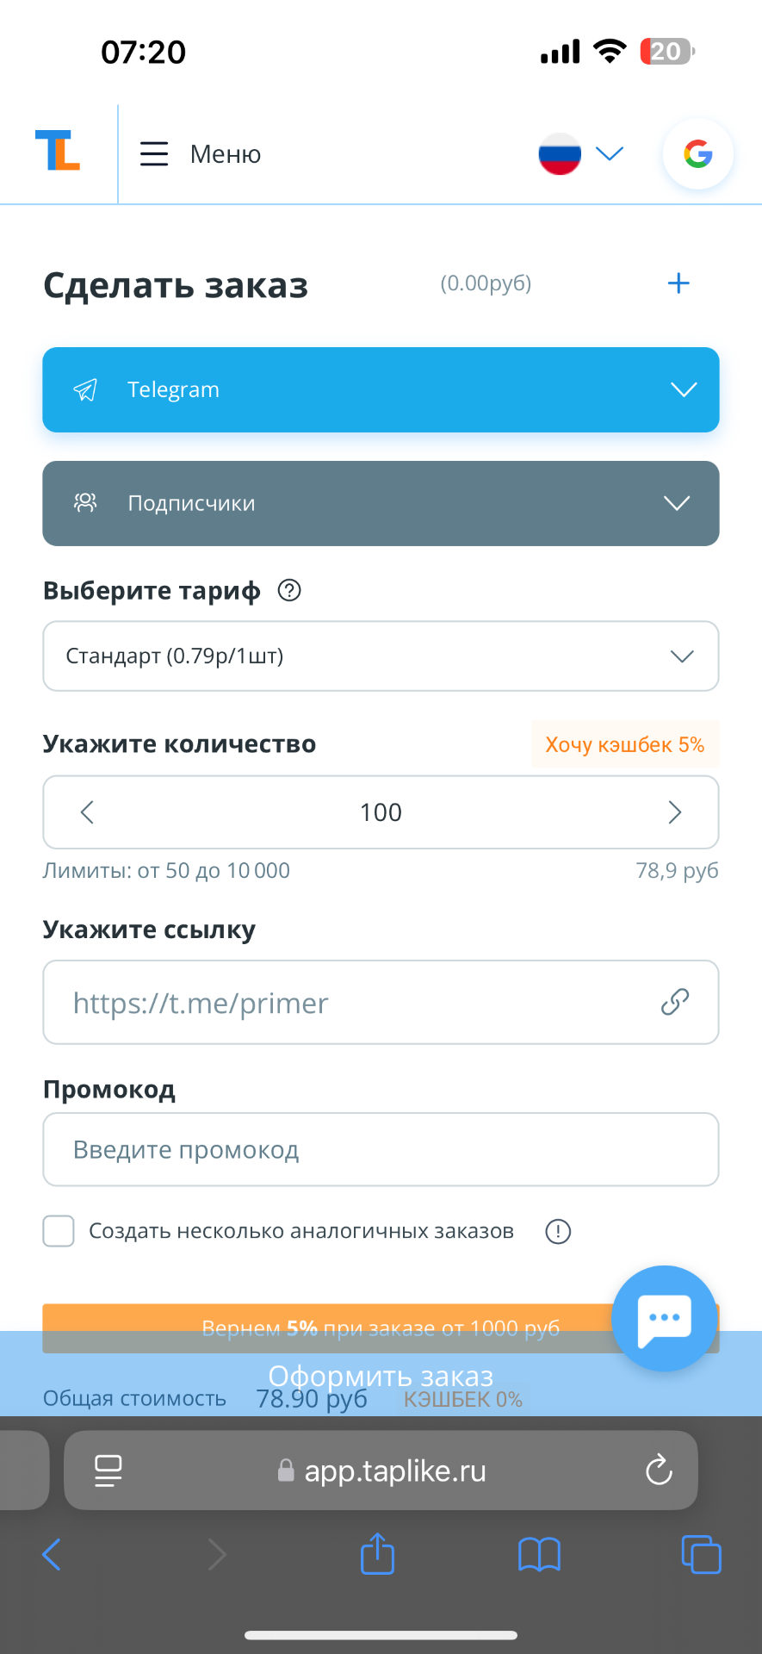
Task: Open Safari bookmarks book icon
Action: tap(539, 1555)
